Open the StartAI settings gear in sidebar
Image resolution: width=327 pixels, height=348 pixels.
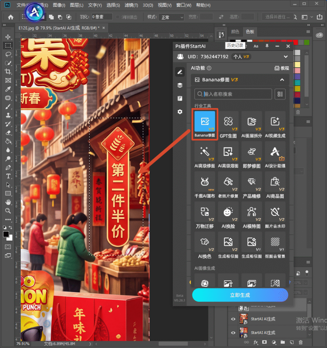pyautogui.click(x=180, y=111)
